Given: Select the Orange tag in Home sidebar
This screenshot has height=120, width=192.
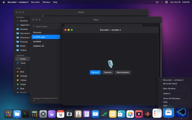Looking at the screenshot, I should pyautogui.click(x=23, y=76).
